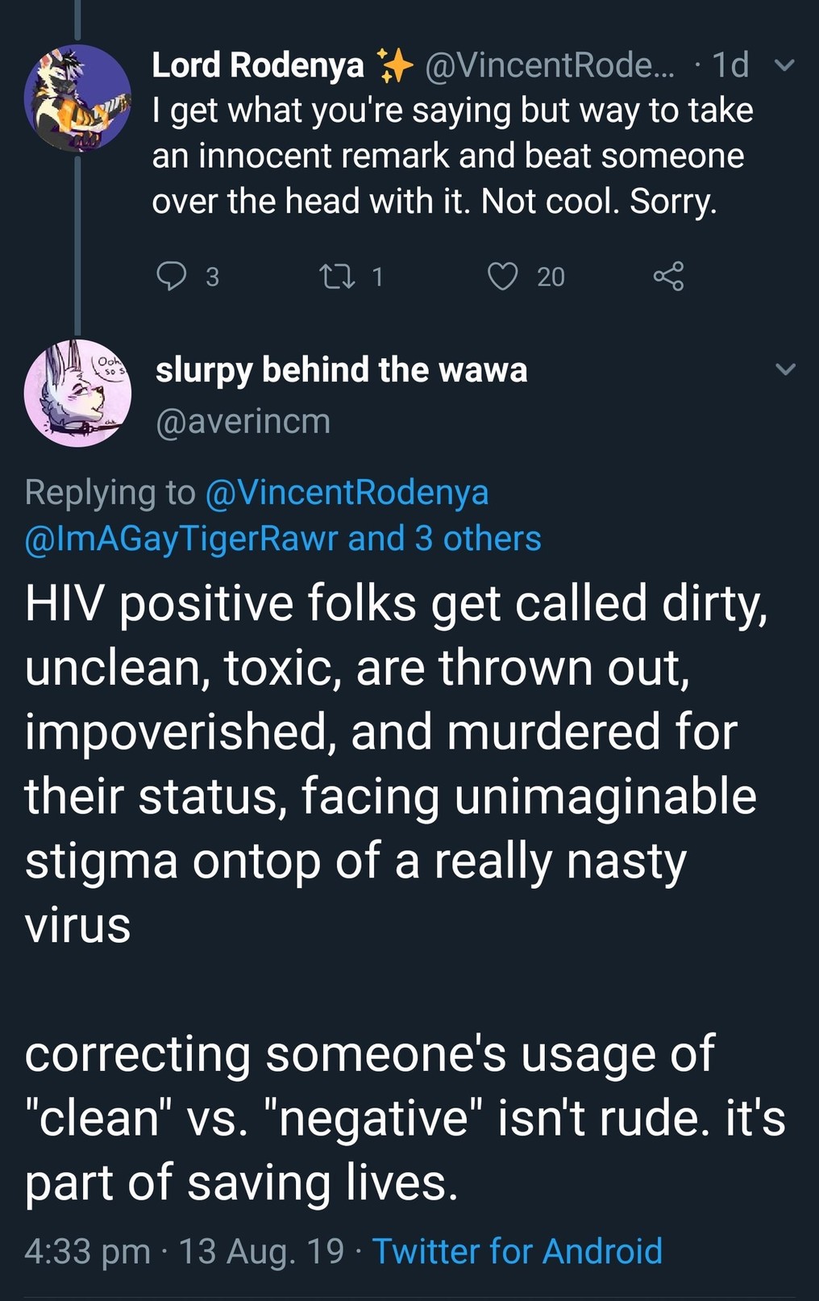Click the @ImAGayTigerRawr mention
Viewport: 819px width, 1301px height.
(181, 539)
